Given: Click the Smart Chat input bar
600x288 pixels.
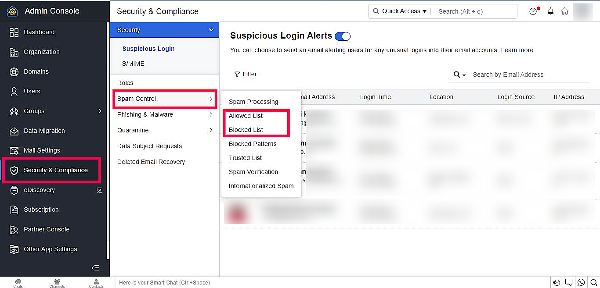Looking at the screenshot, I should pyautogui.click(x=332, y=283).
